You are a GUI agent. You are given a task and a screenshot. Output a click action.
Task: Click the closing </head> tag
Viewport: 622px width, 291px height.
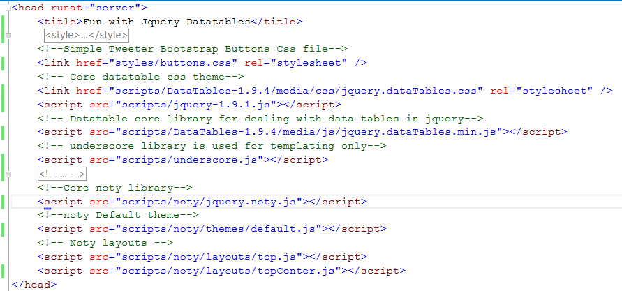(34, 284)
